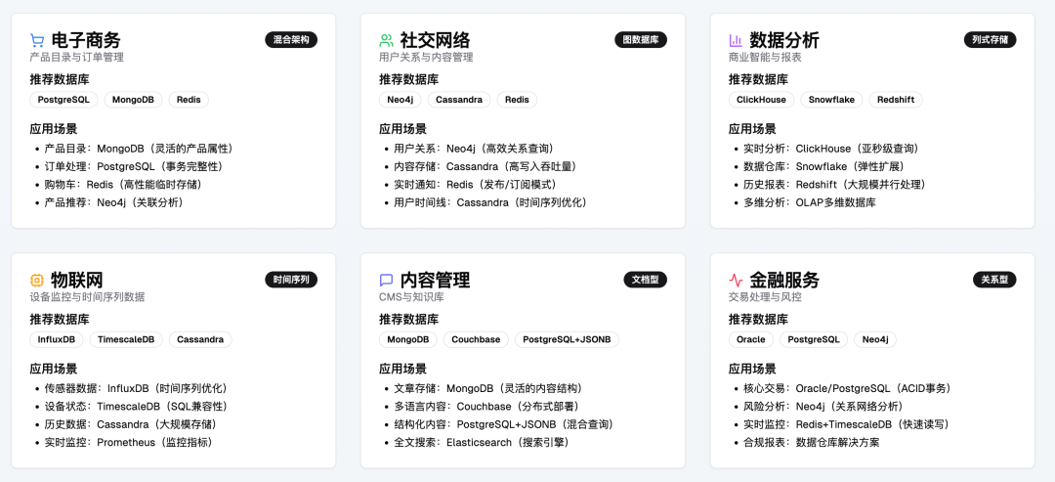Select the TimescaleDB tag
The image size is (1055, 482).
126,339
